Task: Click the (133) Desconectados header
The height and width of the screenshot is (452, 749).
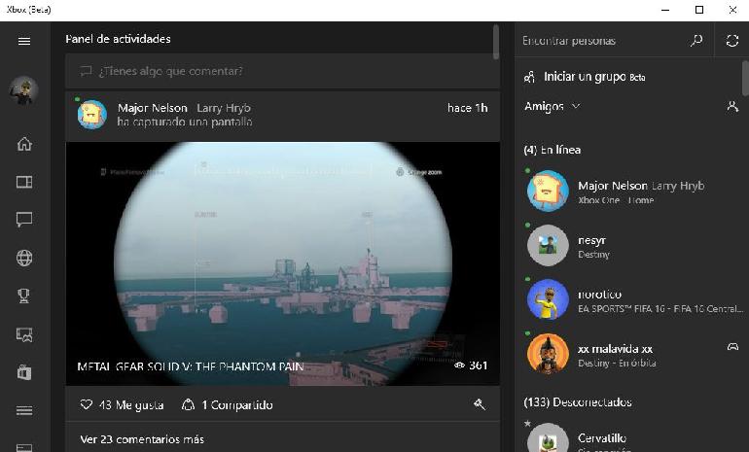Action: tap(578, 402)
